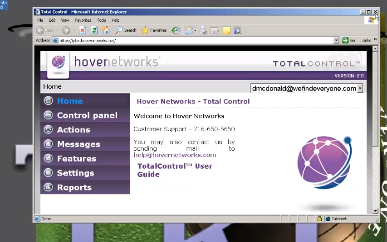The height and width of the screenshot is (242, 387).
Task: Click the SSL padlock status bar icon
Action: (x=319, y=218)
